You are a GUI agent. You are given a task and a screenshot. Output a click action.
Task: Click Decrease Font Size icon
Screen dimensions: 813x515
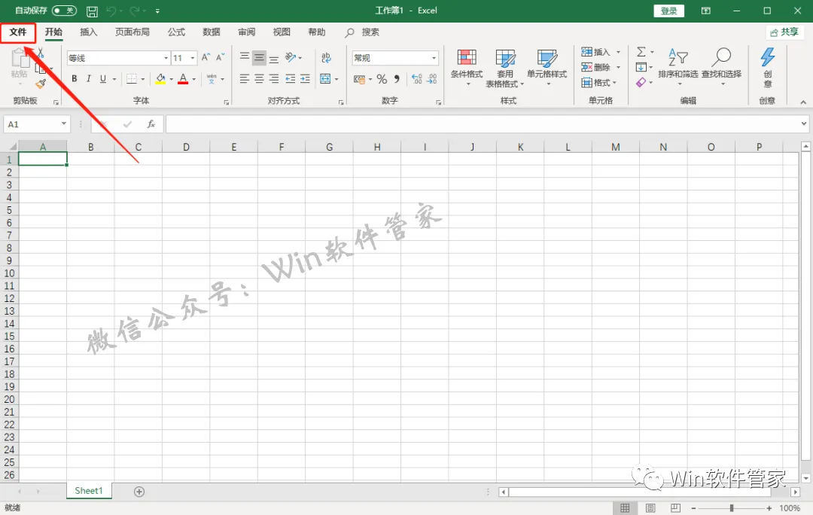click(x=221, y=57)
